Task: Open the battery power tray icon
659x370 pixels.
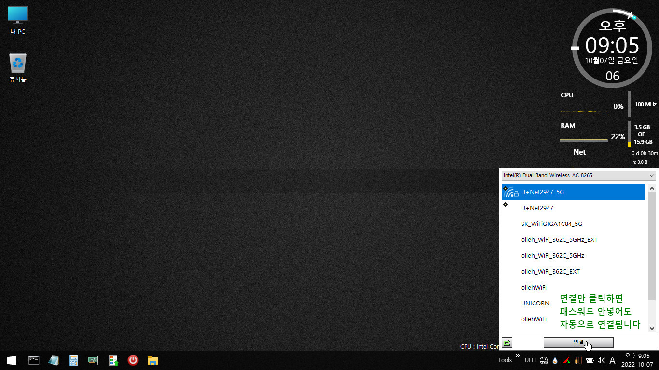Action: coord(590,360)
